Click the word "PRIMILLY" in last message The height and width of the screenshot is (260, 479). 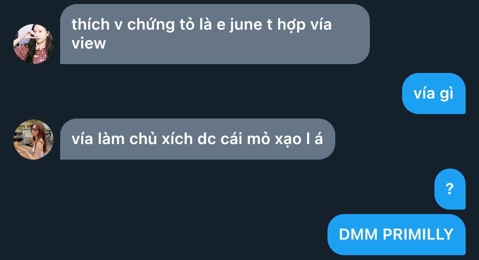[x=418, y=234]
